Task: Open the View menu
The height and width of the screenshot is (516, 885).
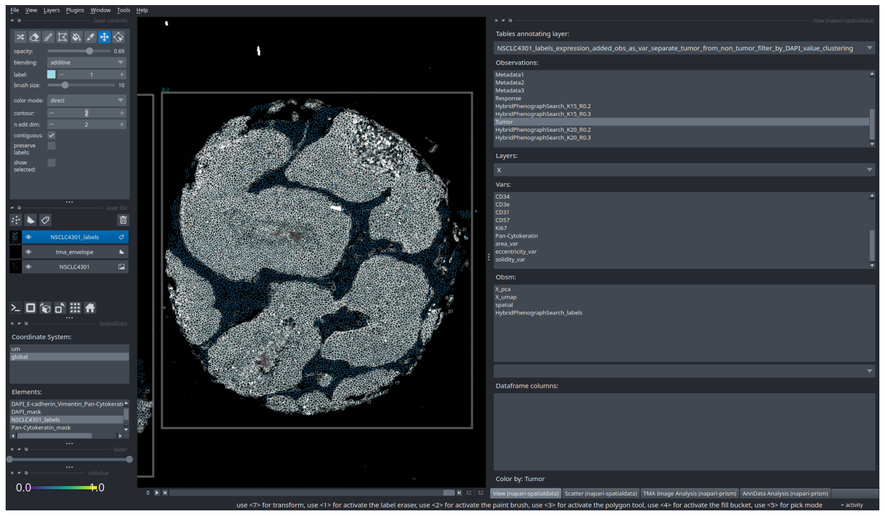Action: 31,10
